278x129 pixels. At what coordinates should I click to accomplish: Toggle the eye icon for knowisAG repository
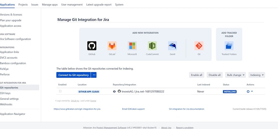coord(114,92)
